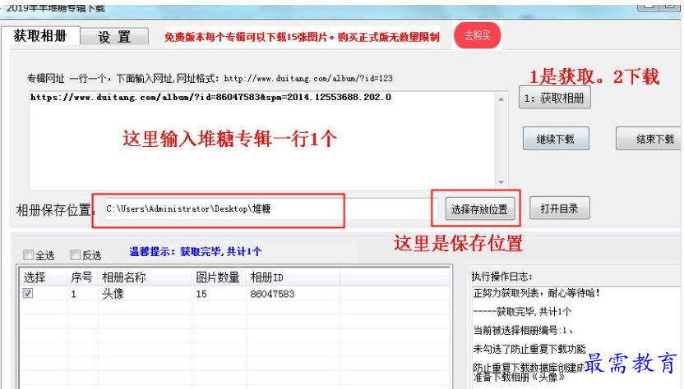This screenshot has width=684, height=389.
Task: Click the album ID 86047583 cell
Action: click(272, 294)
